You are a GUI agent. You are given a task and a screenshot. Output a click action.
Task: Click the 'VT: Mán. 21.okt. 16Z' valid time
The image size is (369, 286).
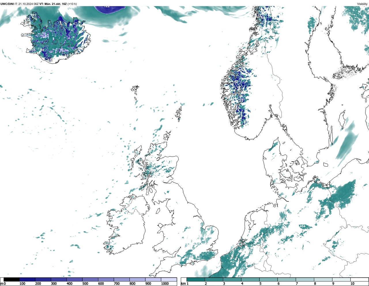pos(53,4)
